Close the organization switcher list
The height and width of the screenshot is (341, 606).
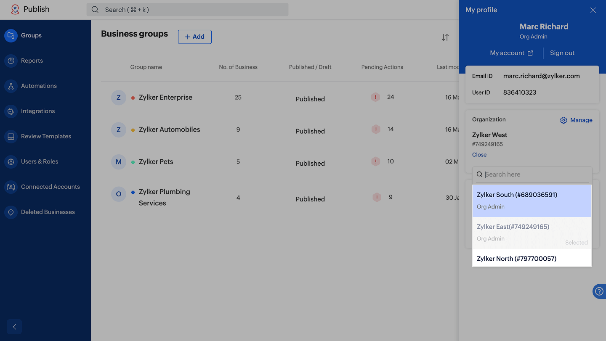(x=479, y=155)
